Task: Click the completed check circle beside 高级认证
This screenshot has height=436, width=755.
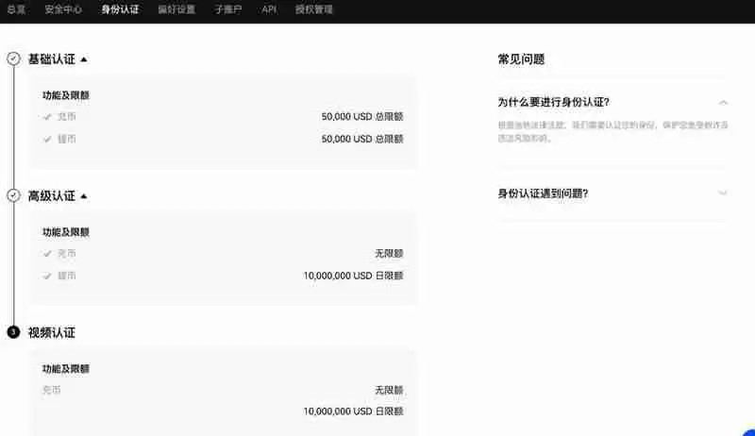Action: (13, 195)
